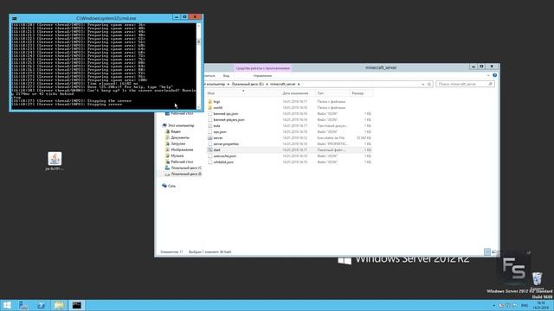This screenshot has height=311, width=554.
Task: Switch Explorer to details view layout
Action: click(487, 251)
